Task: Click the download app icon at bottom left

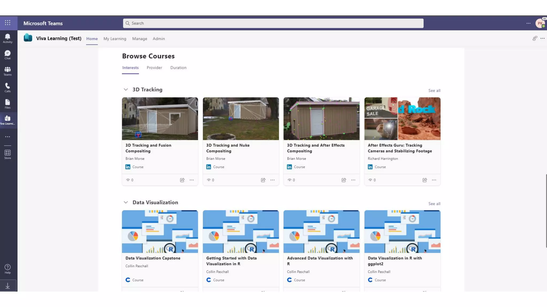Action: (7, 286)
